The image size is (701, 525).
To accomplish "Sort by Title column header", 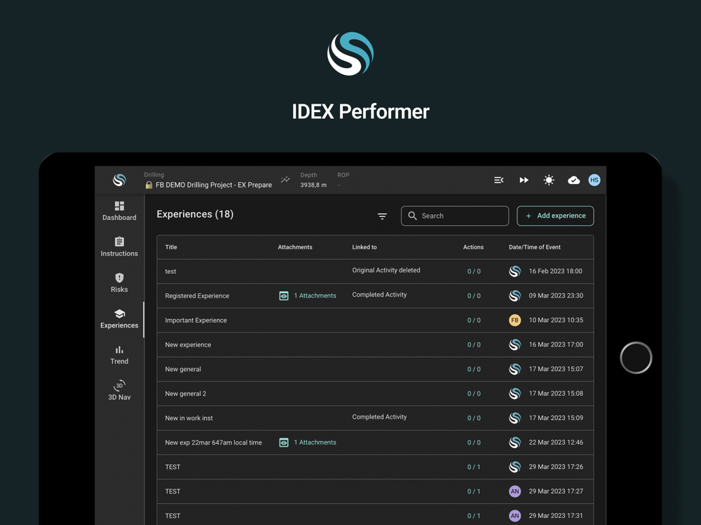I will pos(171,247).
